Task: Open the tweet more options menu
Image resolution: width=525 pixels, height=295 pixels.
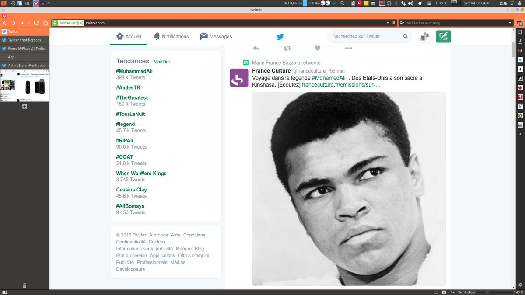Action: 348,48
